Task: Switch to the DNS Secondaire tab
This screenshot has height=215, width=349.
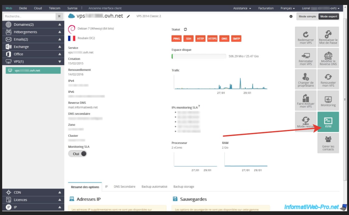Action: pyautogui.click(x=124, y=187)
